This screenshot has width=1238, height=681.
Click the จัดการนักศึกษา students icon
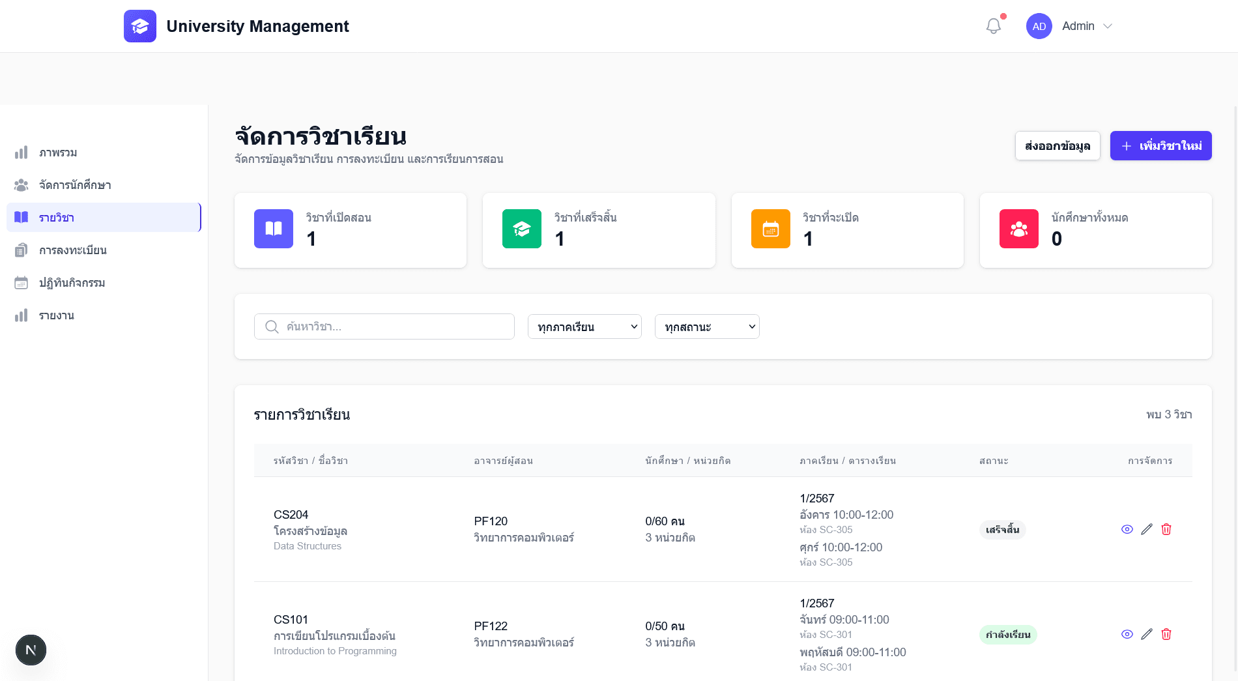[22, 185]
